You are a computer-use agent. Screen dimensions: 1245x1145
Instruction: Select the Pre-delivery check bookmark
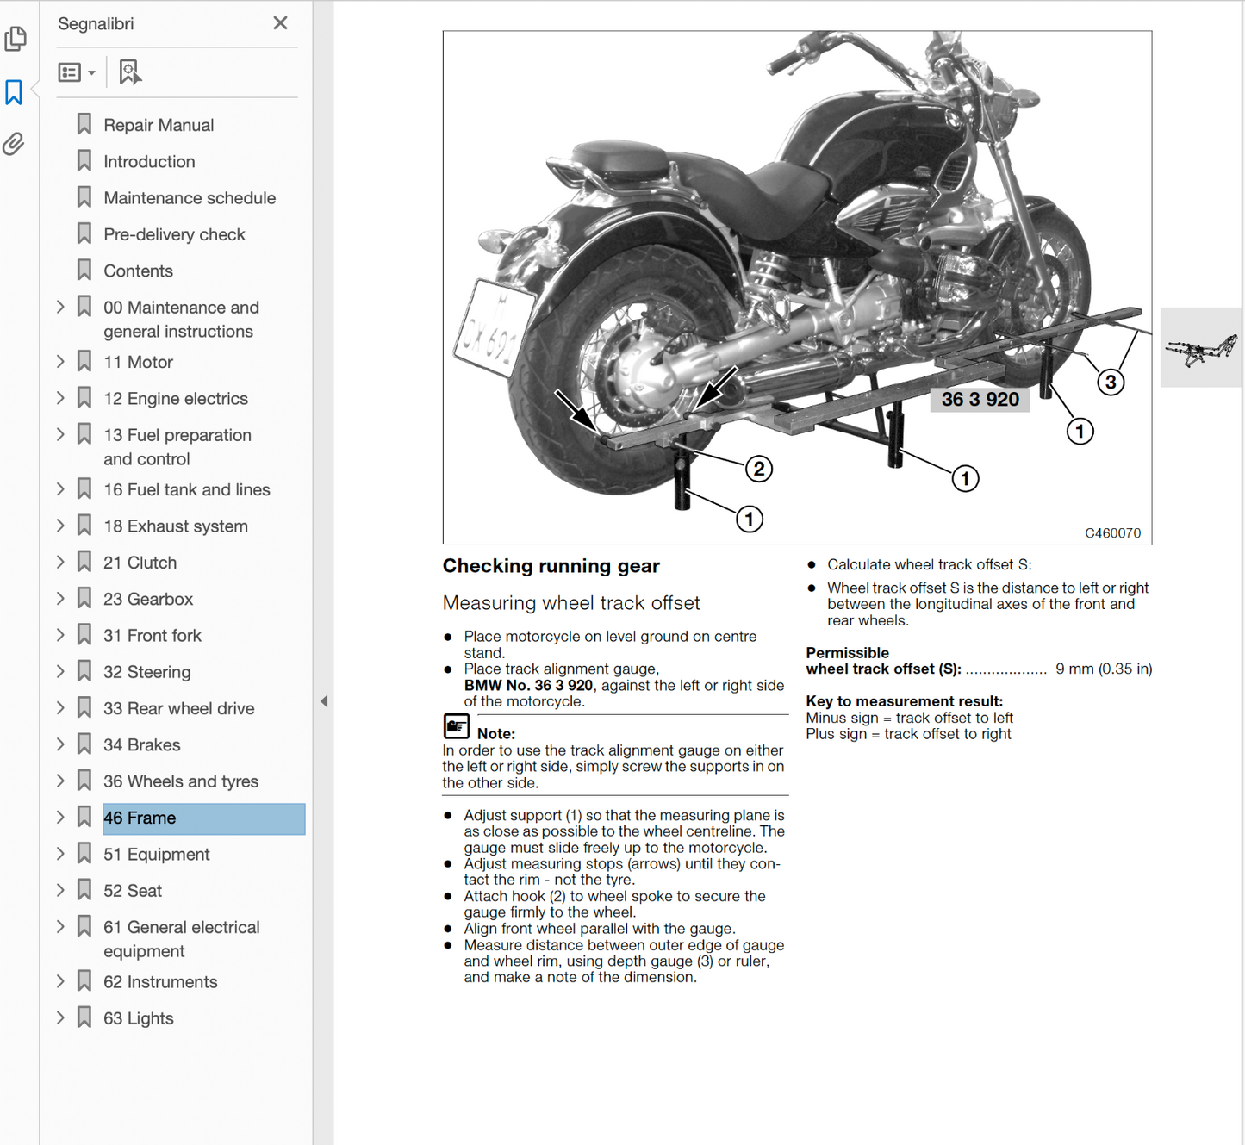(x=174, y=234)
